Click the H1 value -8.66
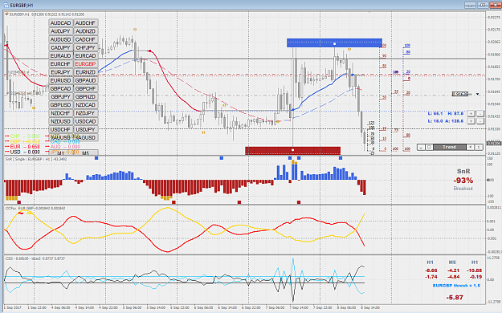This screenshot has height=313, width=502. click(431, 270)
